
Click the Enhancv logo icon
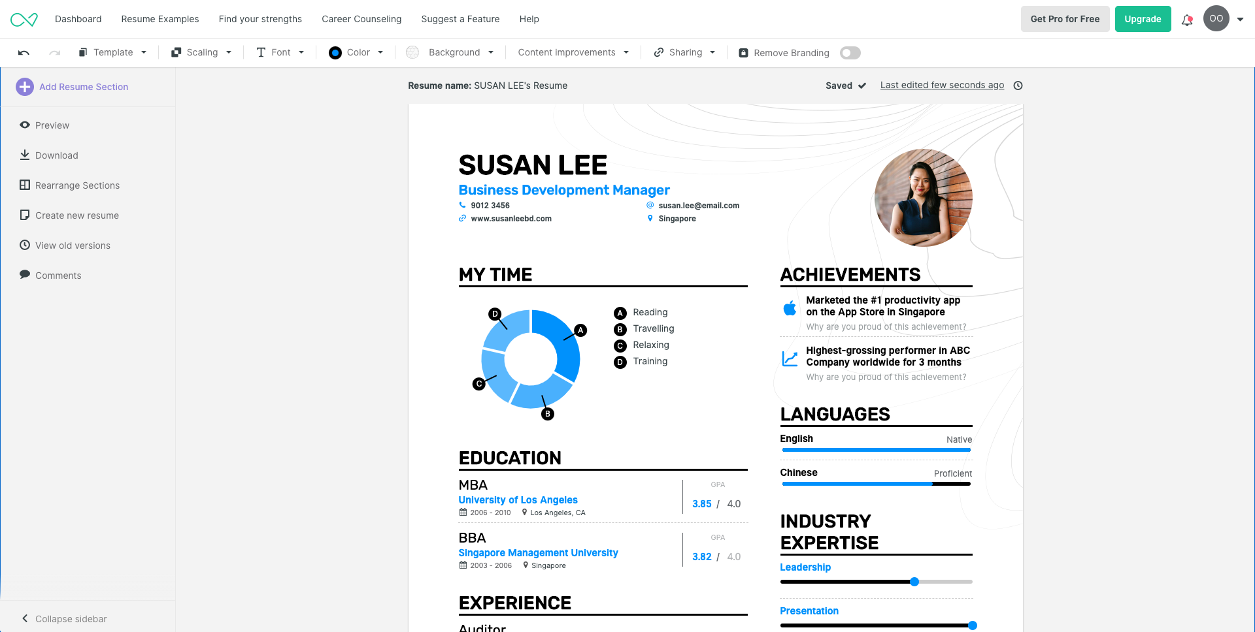coord(24,20)
